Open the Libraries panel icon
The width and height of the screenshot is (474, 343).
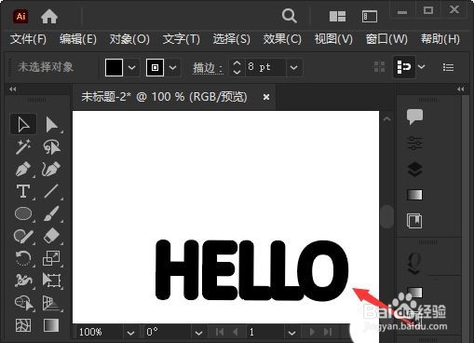pos(414,221)
